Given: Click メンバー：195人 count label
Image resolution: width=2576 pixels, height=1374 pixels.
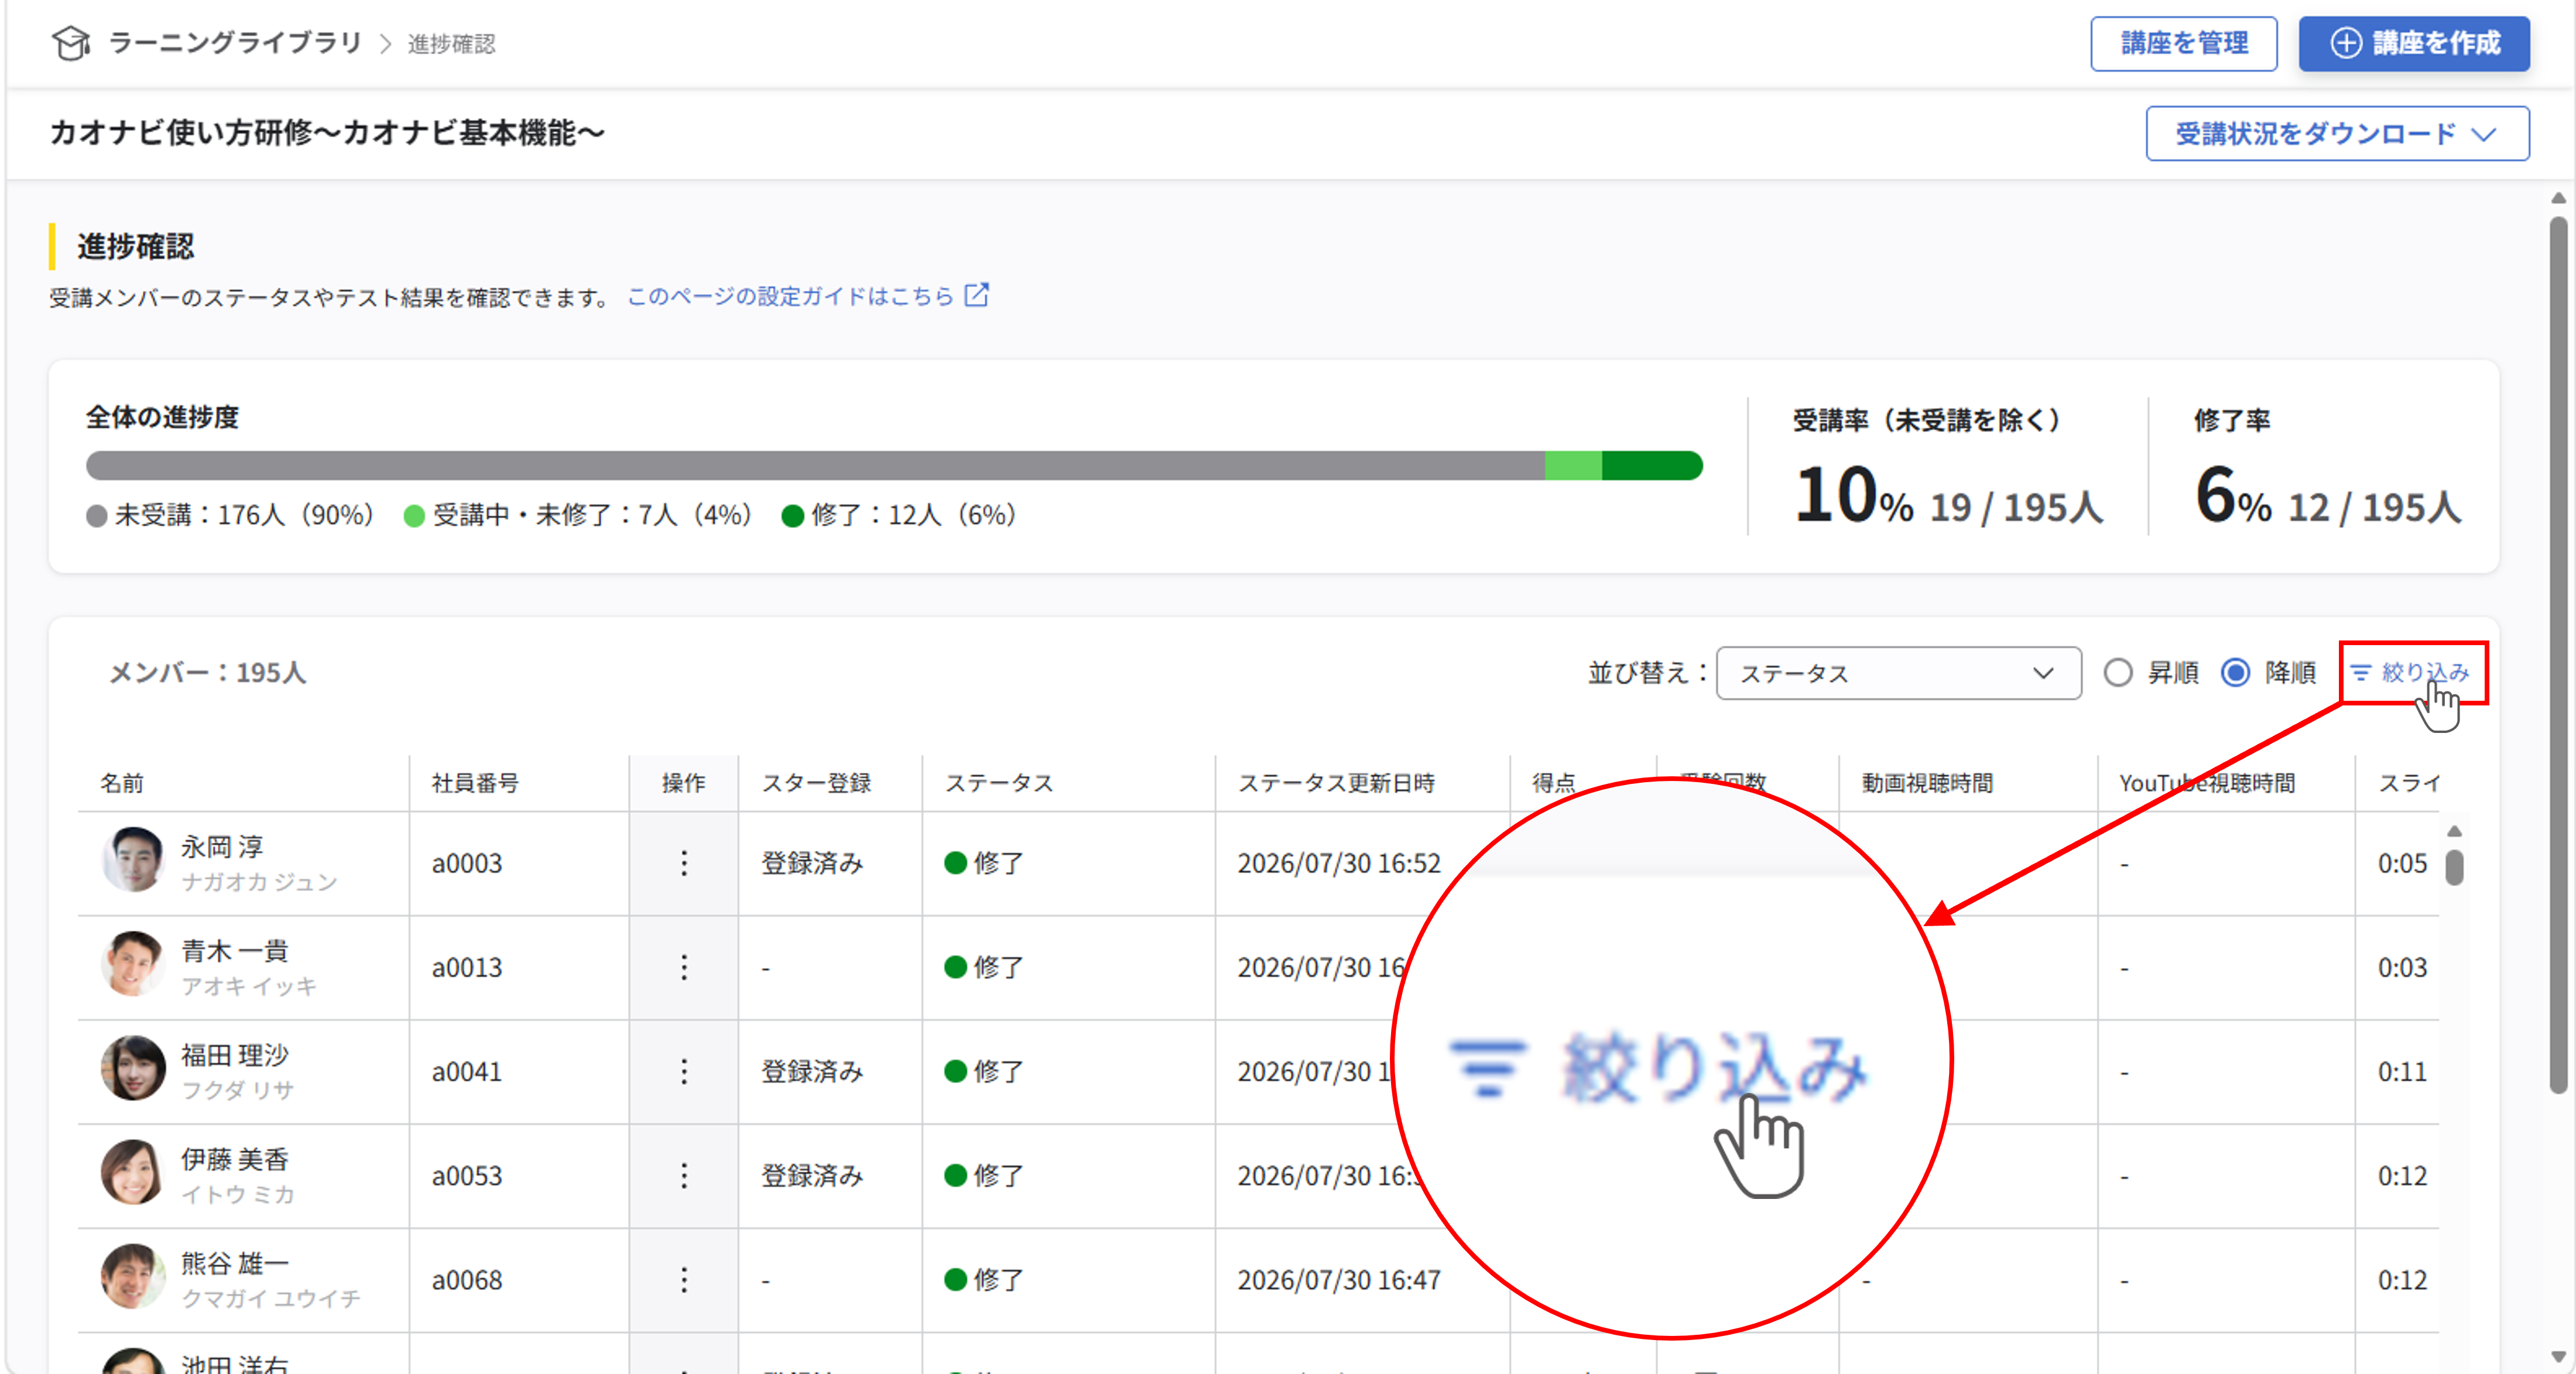Looking at the screenshot, I should coord(208,673).
